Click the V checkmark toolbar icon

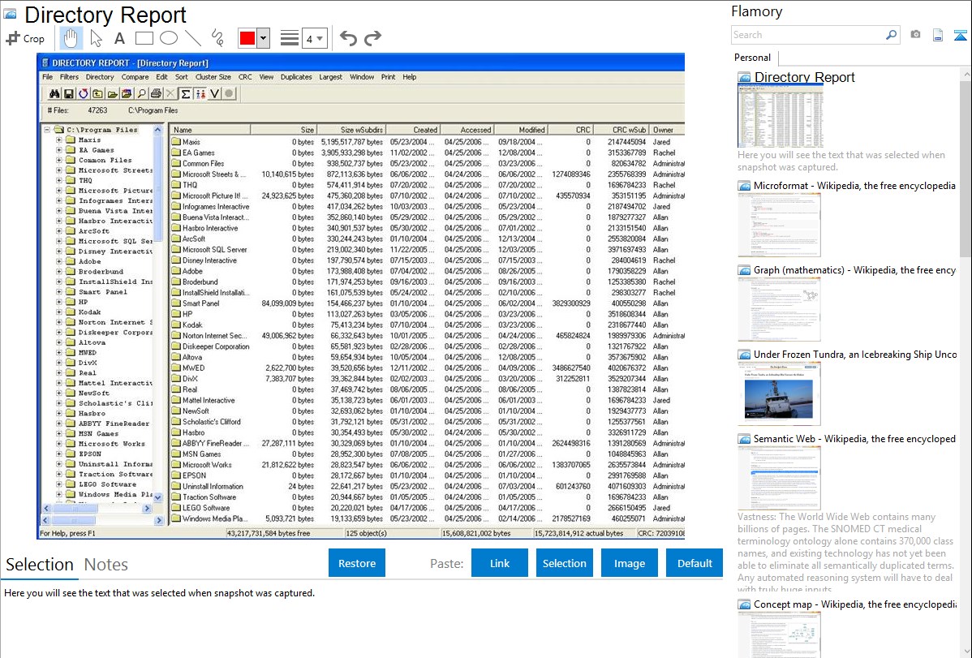pyautogui.click(x=214, y=93)
